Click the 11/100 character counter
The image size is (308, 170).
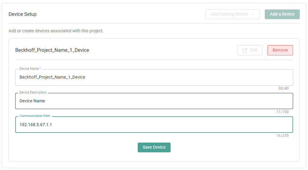click(282, 112)
